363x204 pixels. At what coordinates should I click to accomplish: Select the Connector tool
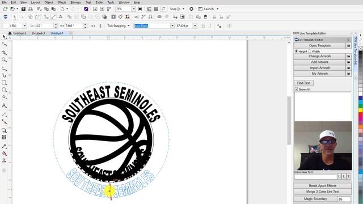(4, 122)
